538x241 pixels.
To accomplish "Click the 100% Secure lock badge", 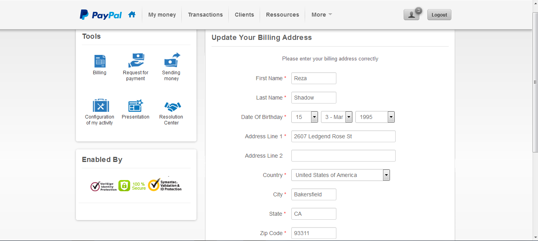I will click(132, 186).
